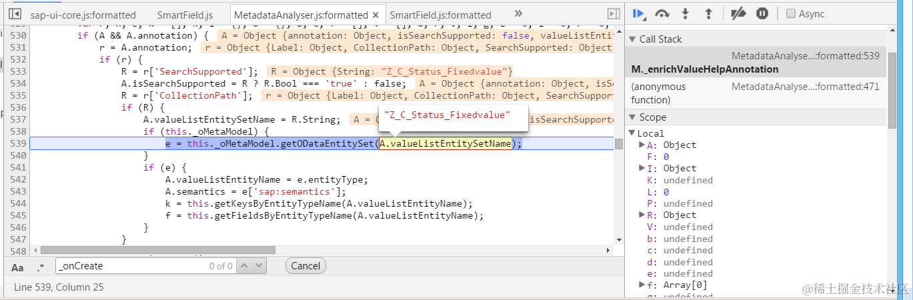
Task: Click line number 544 in gutter
Action: pos(19,203)
